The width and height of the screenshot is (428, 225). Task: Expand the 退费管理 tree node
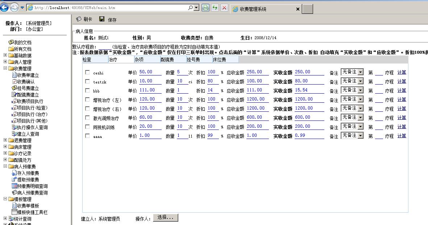click(5, 140)
